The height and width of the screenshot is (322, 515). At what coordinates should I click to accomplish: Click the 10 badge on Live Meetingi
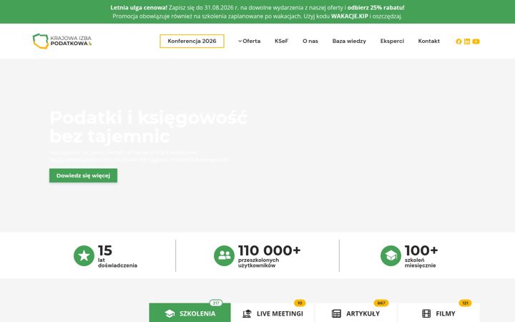tap(300, 303)
